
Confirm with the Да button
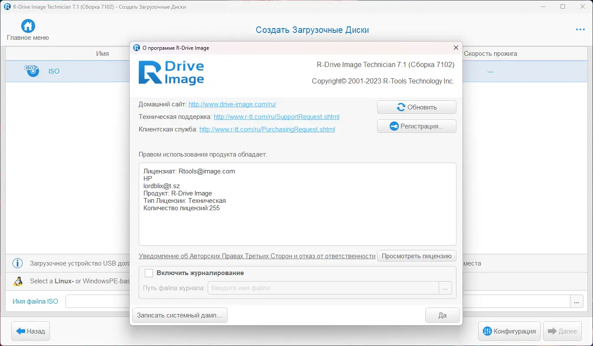click(x=443, y=315)
